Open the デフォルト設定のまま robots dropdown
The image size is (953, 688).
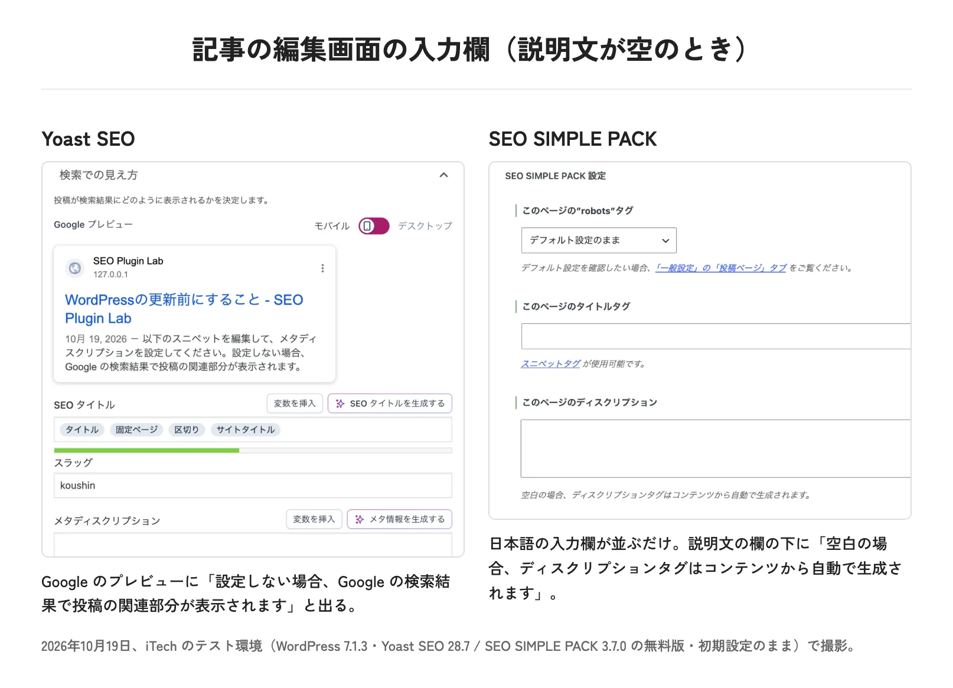pos(599,240)
